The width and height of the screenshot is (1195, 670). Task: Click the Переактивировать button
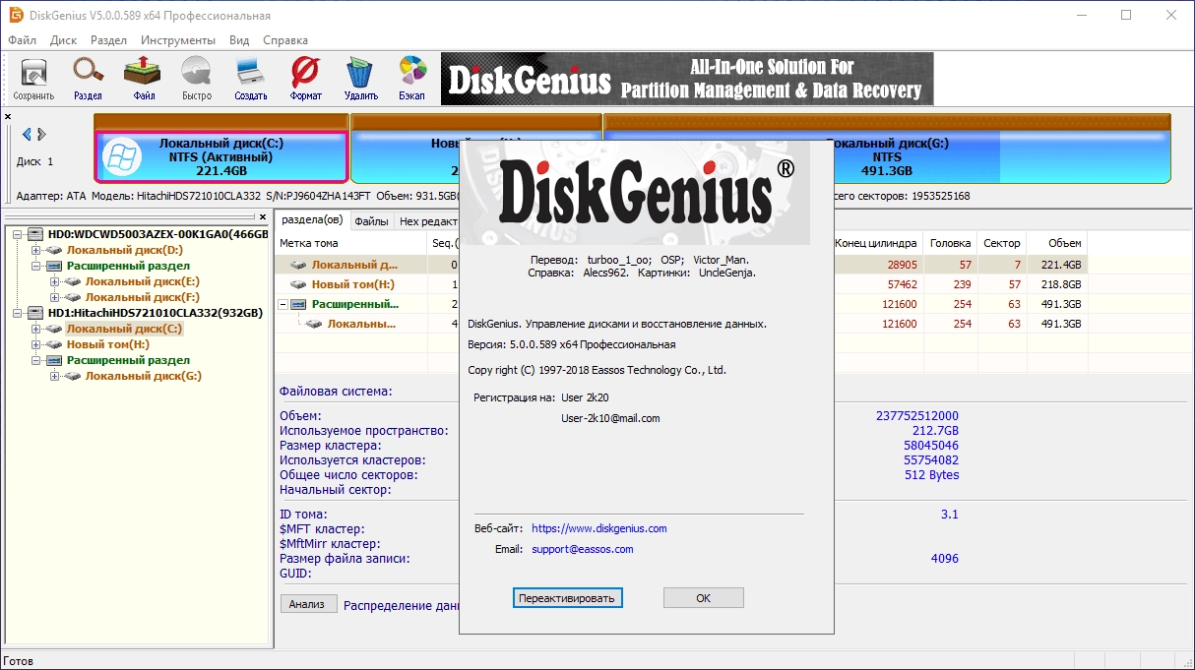[567, 597]
